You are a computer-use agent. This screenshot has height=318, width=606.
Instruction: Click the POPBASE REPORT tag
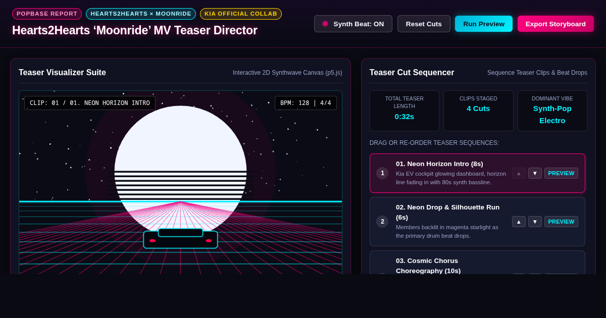pyautogui.click(x=47, y=14)
